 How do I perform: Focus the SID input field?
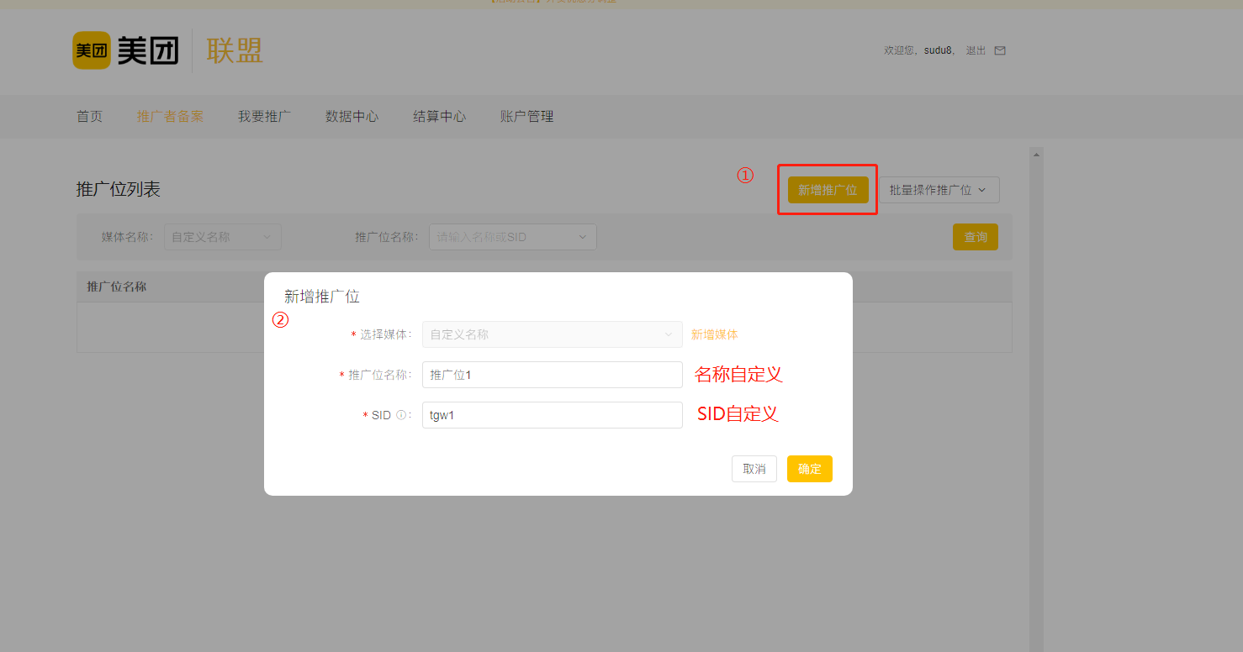tap(552, 415)
